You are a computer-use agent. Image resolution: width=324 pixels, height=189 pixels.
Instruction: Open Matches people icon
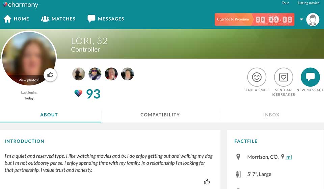45,19
